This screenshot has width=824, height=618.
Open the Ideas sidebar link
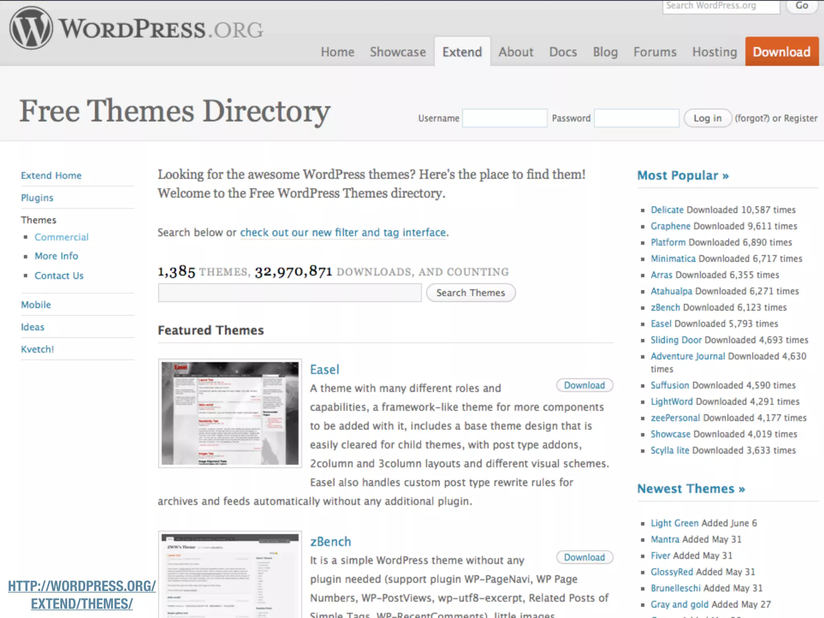[33, 327]
